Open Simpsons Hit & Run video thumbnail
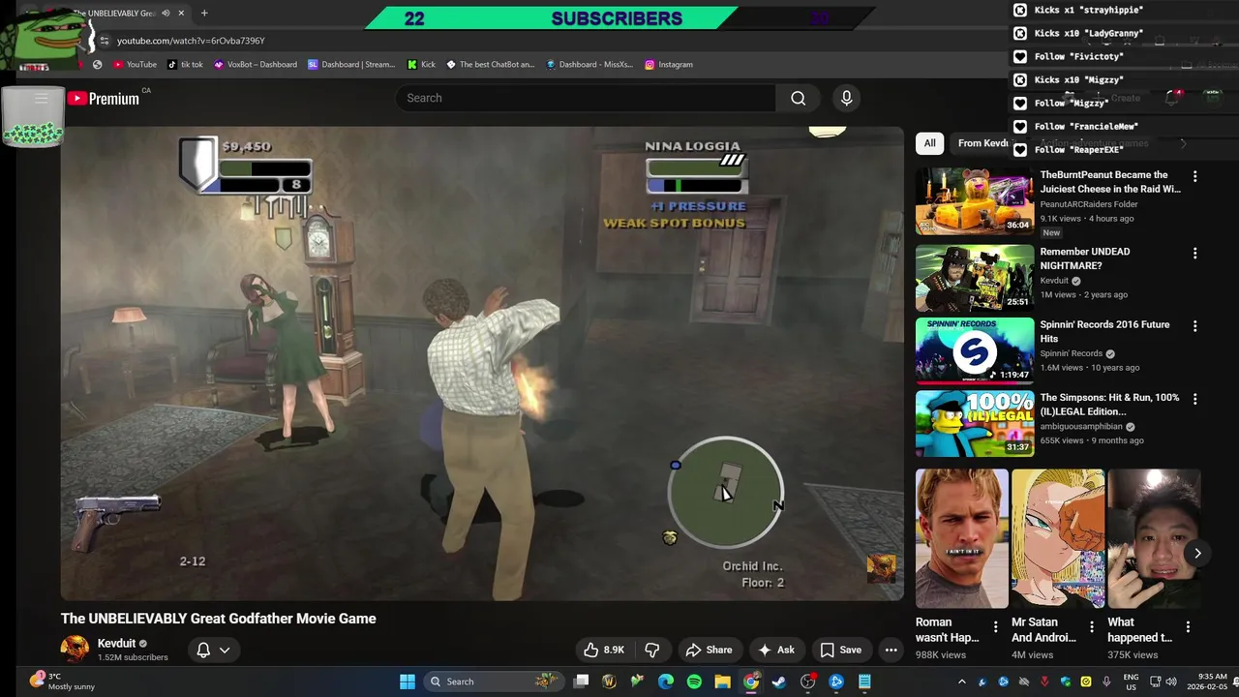 tap(975, 423)
